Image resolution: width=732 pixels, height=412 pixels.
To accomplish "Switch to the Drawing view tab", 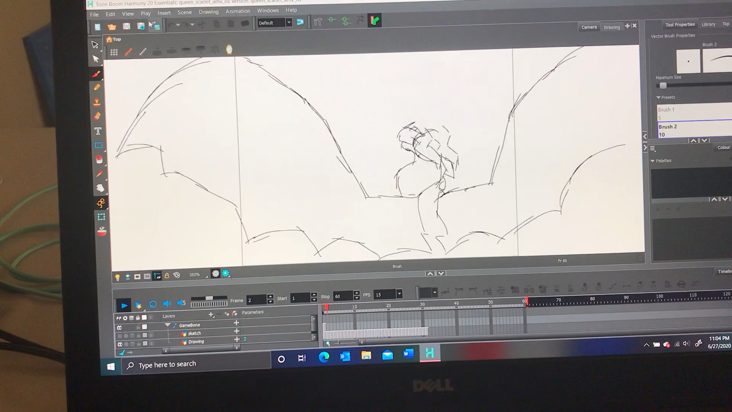I will tap(612, 27).
